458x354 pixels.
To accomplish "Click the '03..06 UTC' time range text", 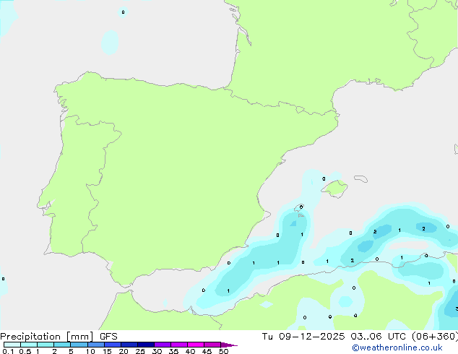I will coord(380,337).
